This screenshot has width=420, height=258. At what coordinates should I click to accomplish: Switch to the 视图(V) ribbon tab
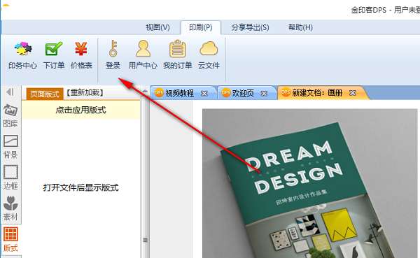pos(157,27)
